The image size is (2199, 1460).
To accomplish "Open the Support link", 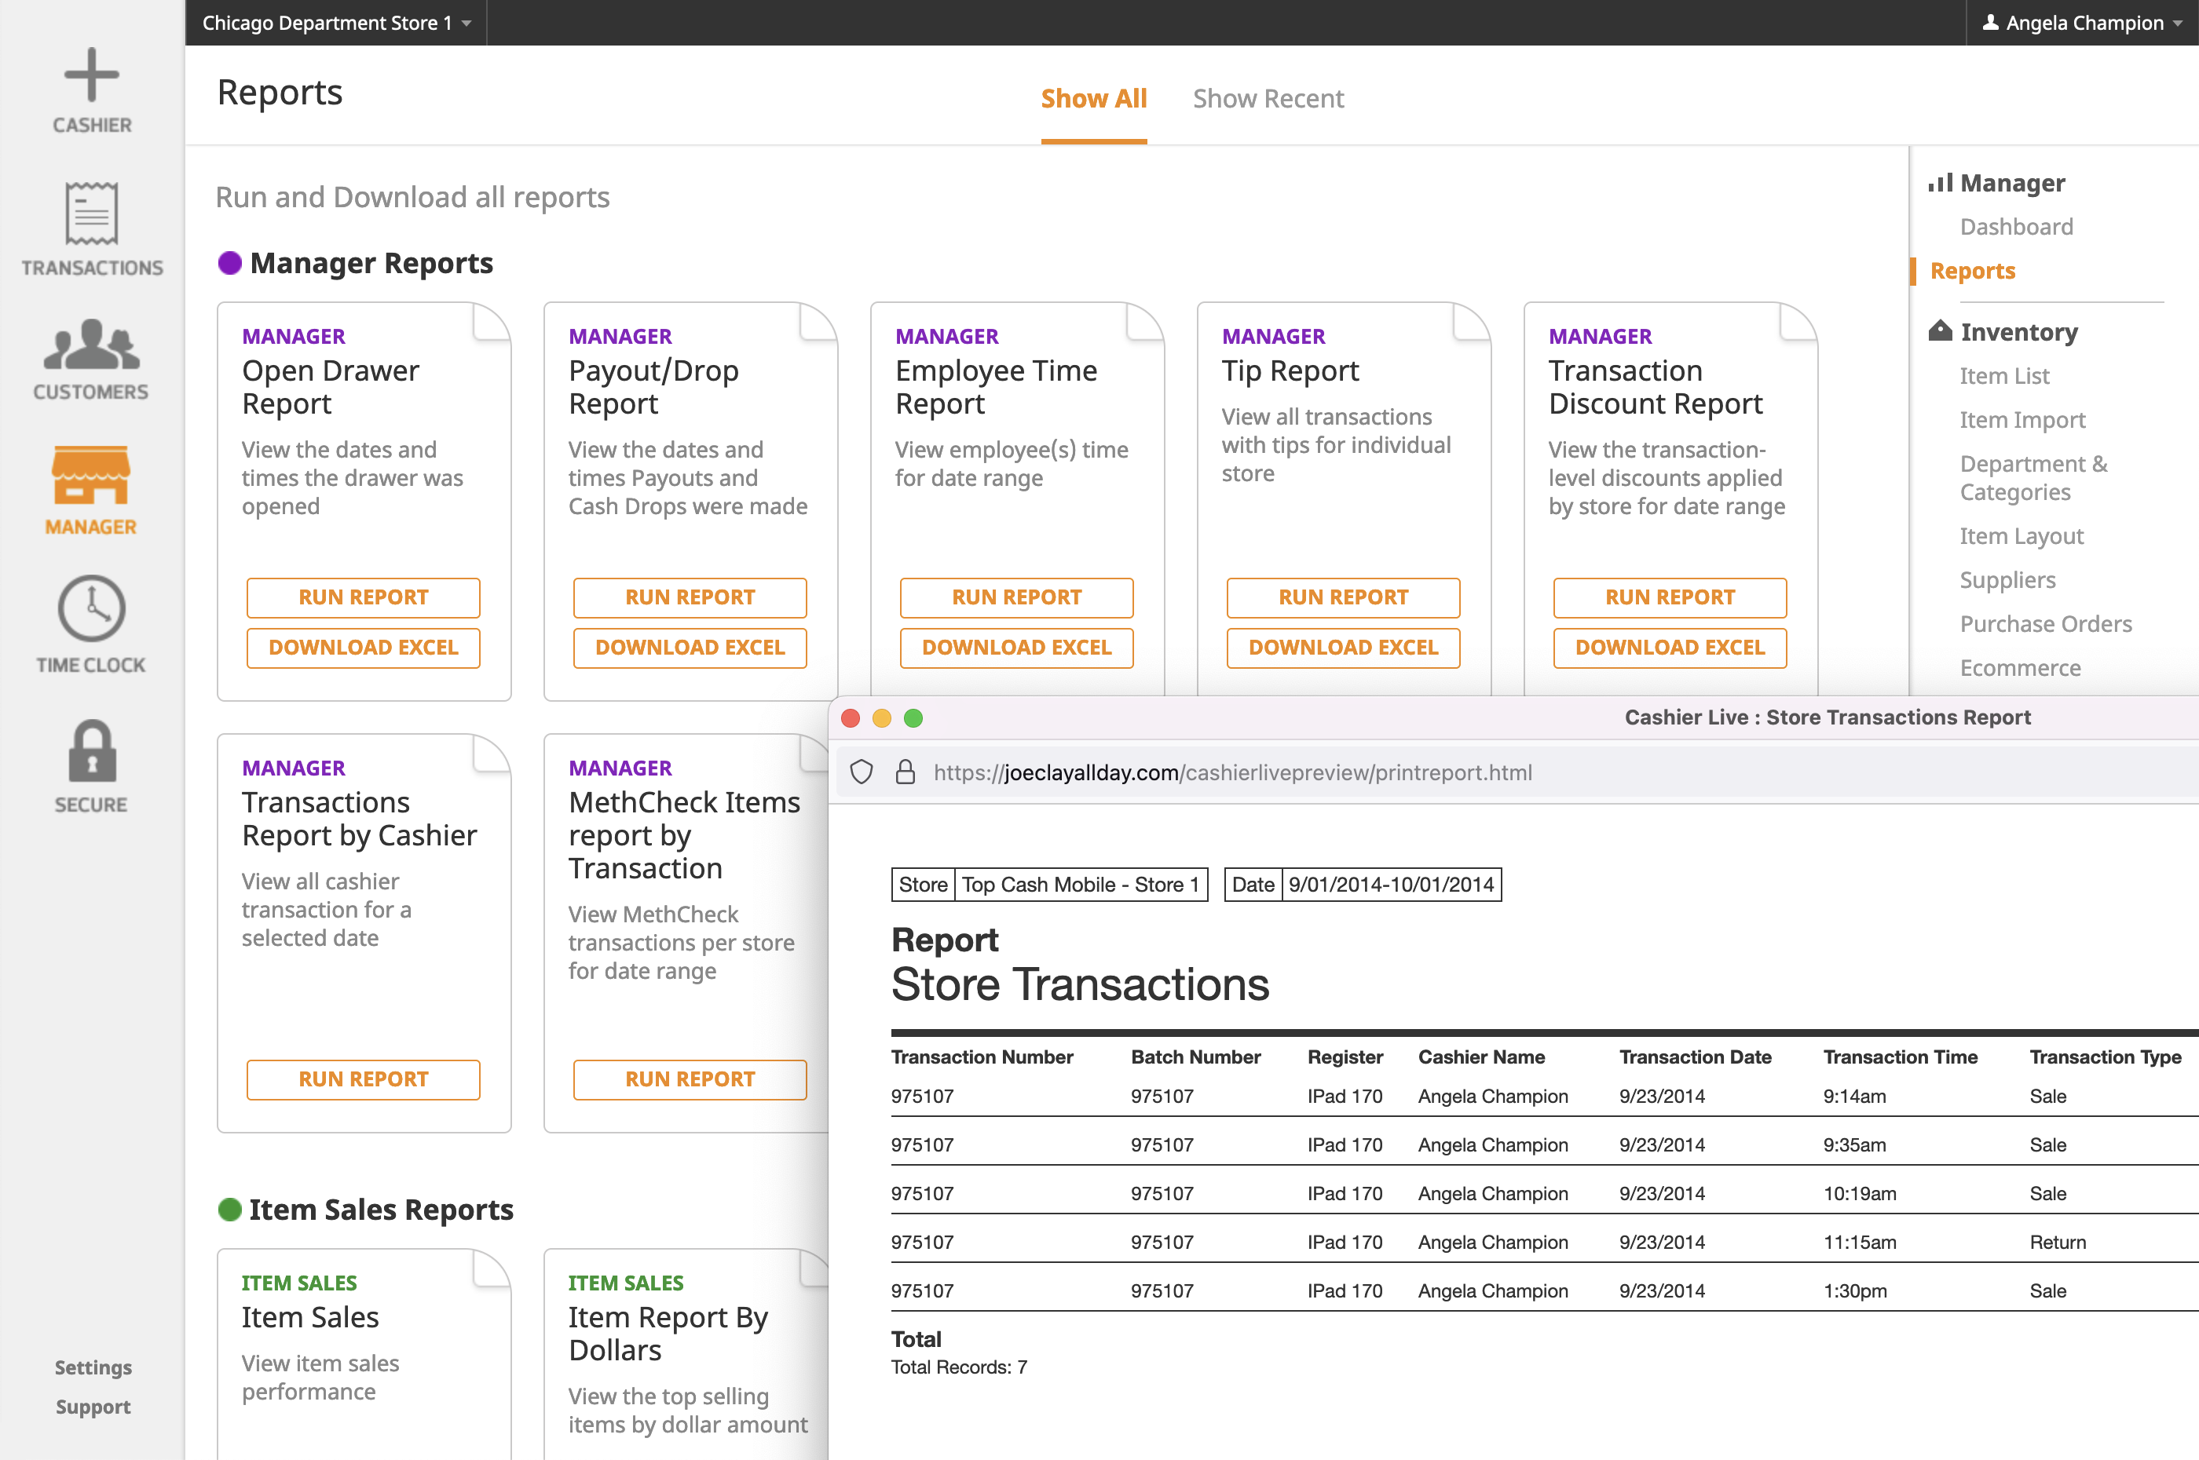I will pos(92,1406).
